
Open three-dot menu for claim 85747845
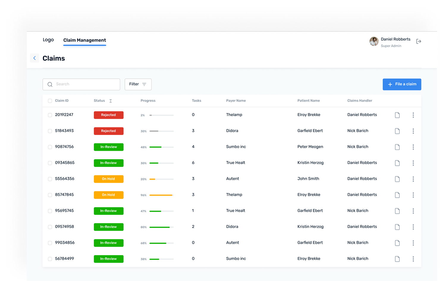click(413, 195)
